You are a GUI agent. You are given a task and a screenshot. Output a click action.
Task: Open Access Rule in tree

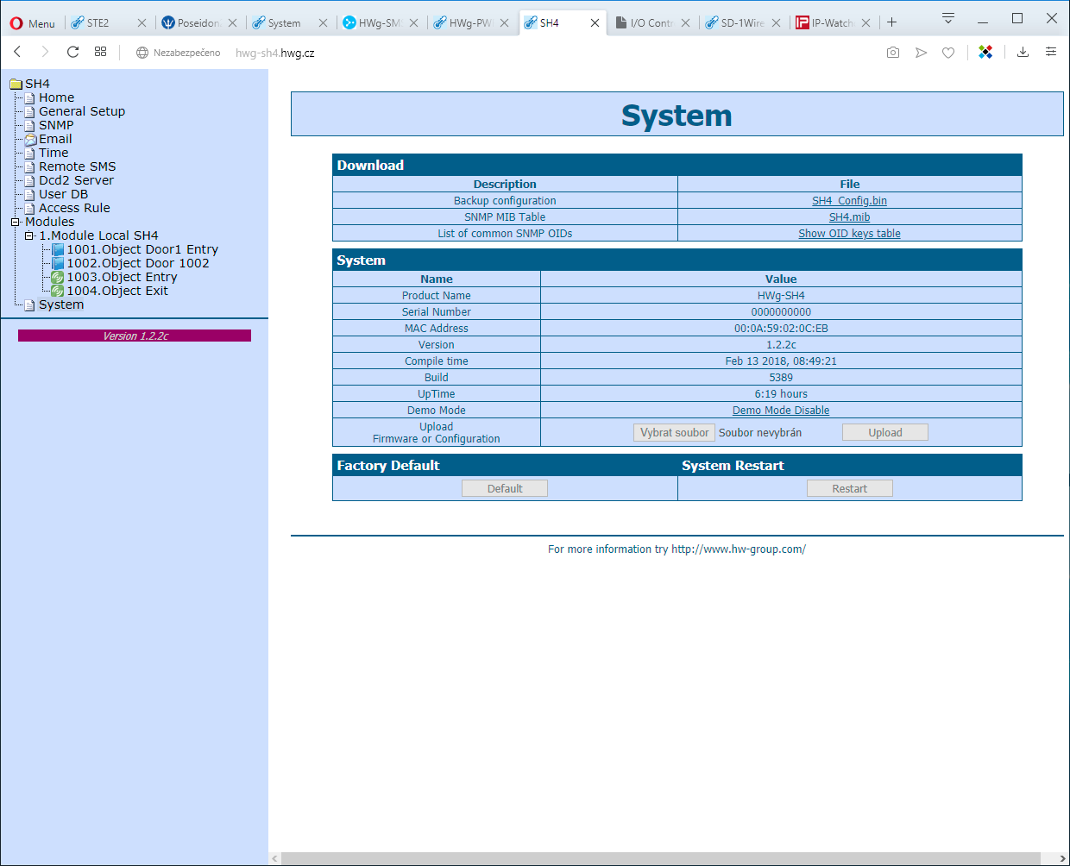74,208
